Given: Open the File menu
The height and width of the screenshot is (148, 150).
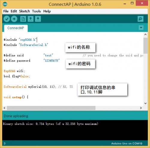Looking at the screenshot, I should [6, 11].
